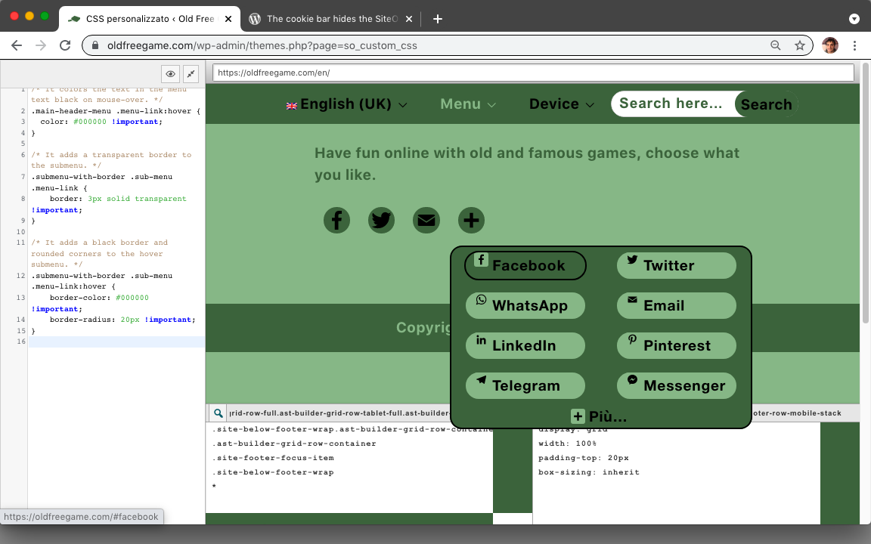Click the site lock icon in address bar

coord(95,45)
